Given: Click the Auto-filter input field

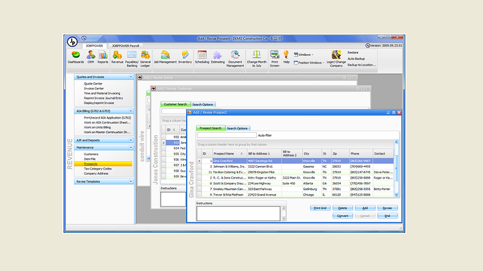Looking at the screenshot, I should [227, 135].
